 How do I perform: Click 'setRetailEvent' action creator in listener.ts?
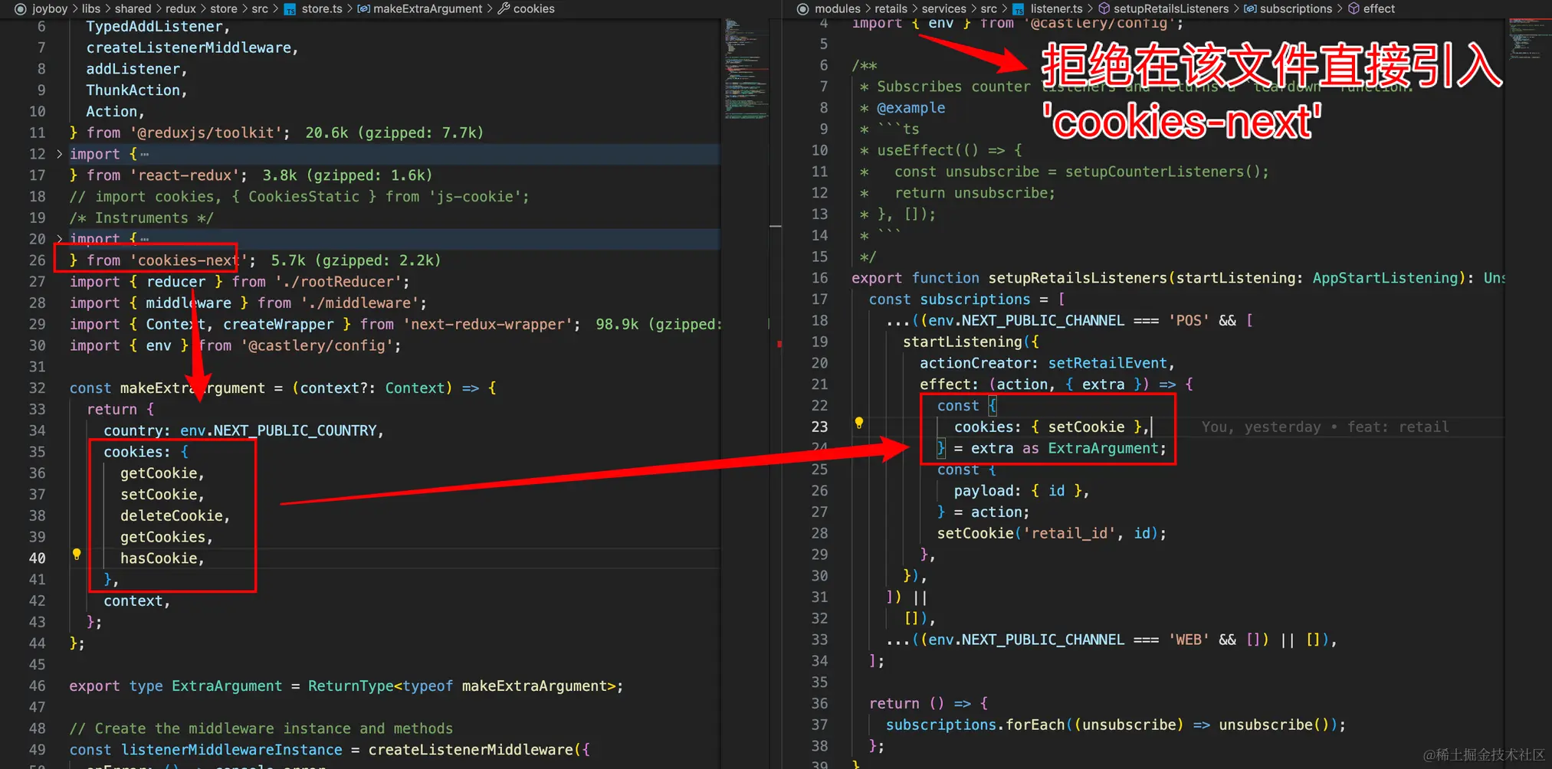point(1107,363)
